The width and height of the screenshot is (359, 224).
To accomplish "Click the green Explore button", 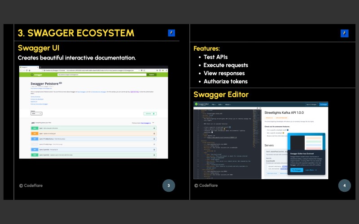I will click(152, 75).
